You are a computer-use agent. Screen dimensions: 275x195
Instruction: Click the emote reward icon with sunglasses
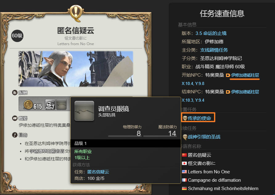coord(50,104)
